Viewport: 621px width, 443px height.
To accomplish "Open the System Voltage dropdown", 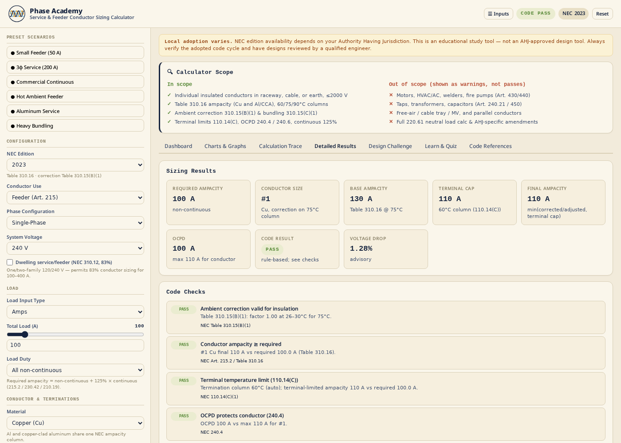I will tap(75, 248).
